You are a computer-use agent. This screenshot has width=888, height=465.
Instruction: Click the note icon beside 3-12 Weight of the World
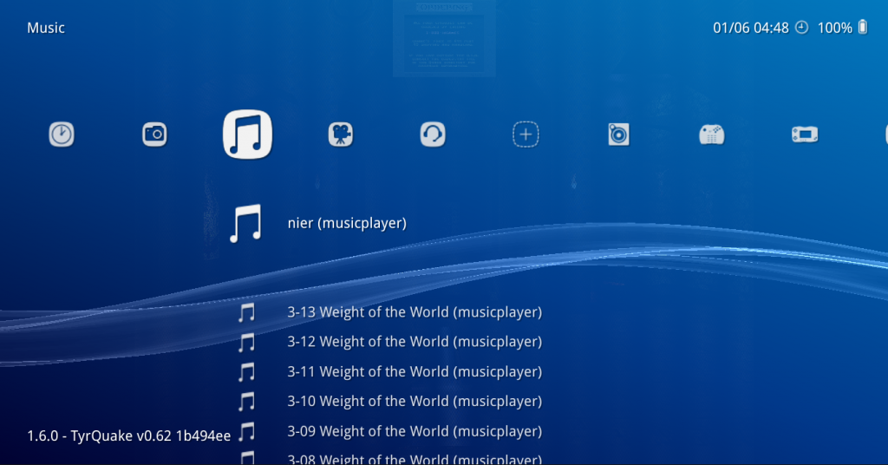point(246,342)
